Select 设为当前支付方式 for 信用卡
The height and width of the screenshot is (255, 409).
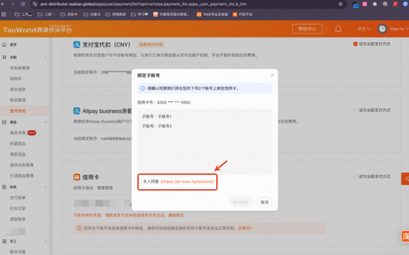tap(355, 176)
